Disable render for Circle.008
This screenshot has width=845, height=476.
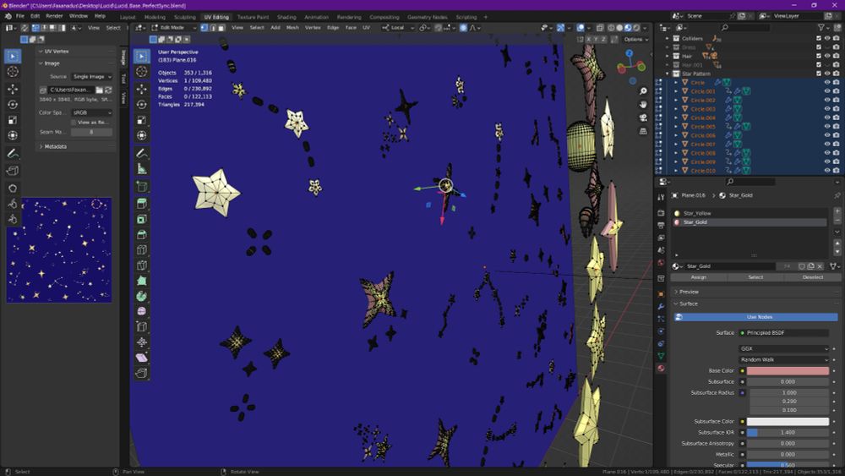[x=836, y=152]
